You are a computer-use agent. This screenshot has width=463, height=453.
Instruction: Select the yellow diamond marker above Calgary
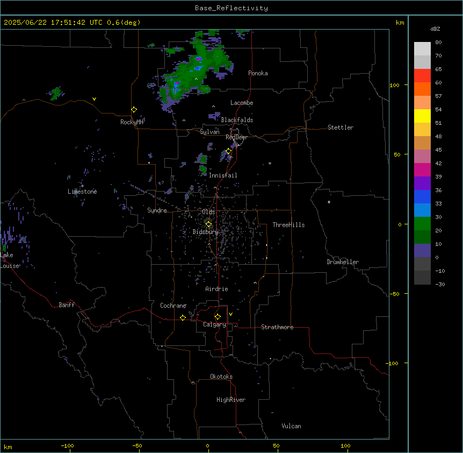pos(218,317)
